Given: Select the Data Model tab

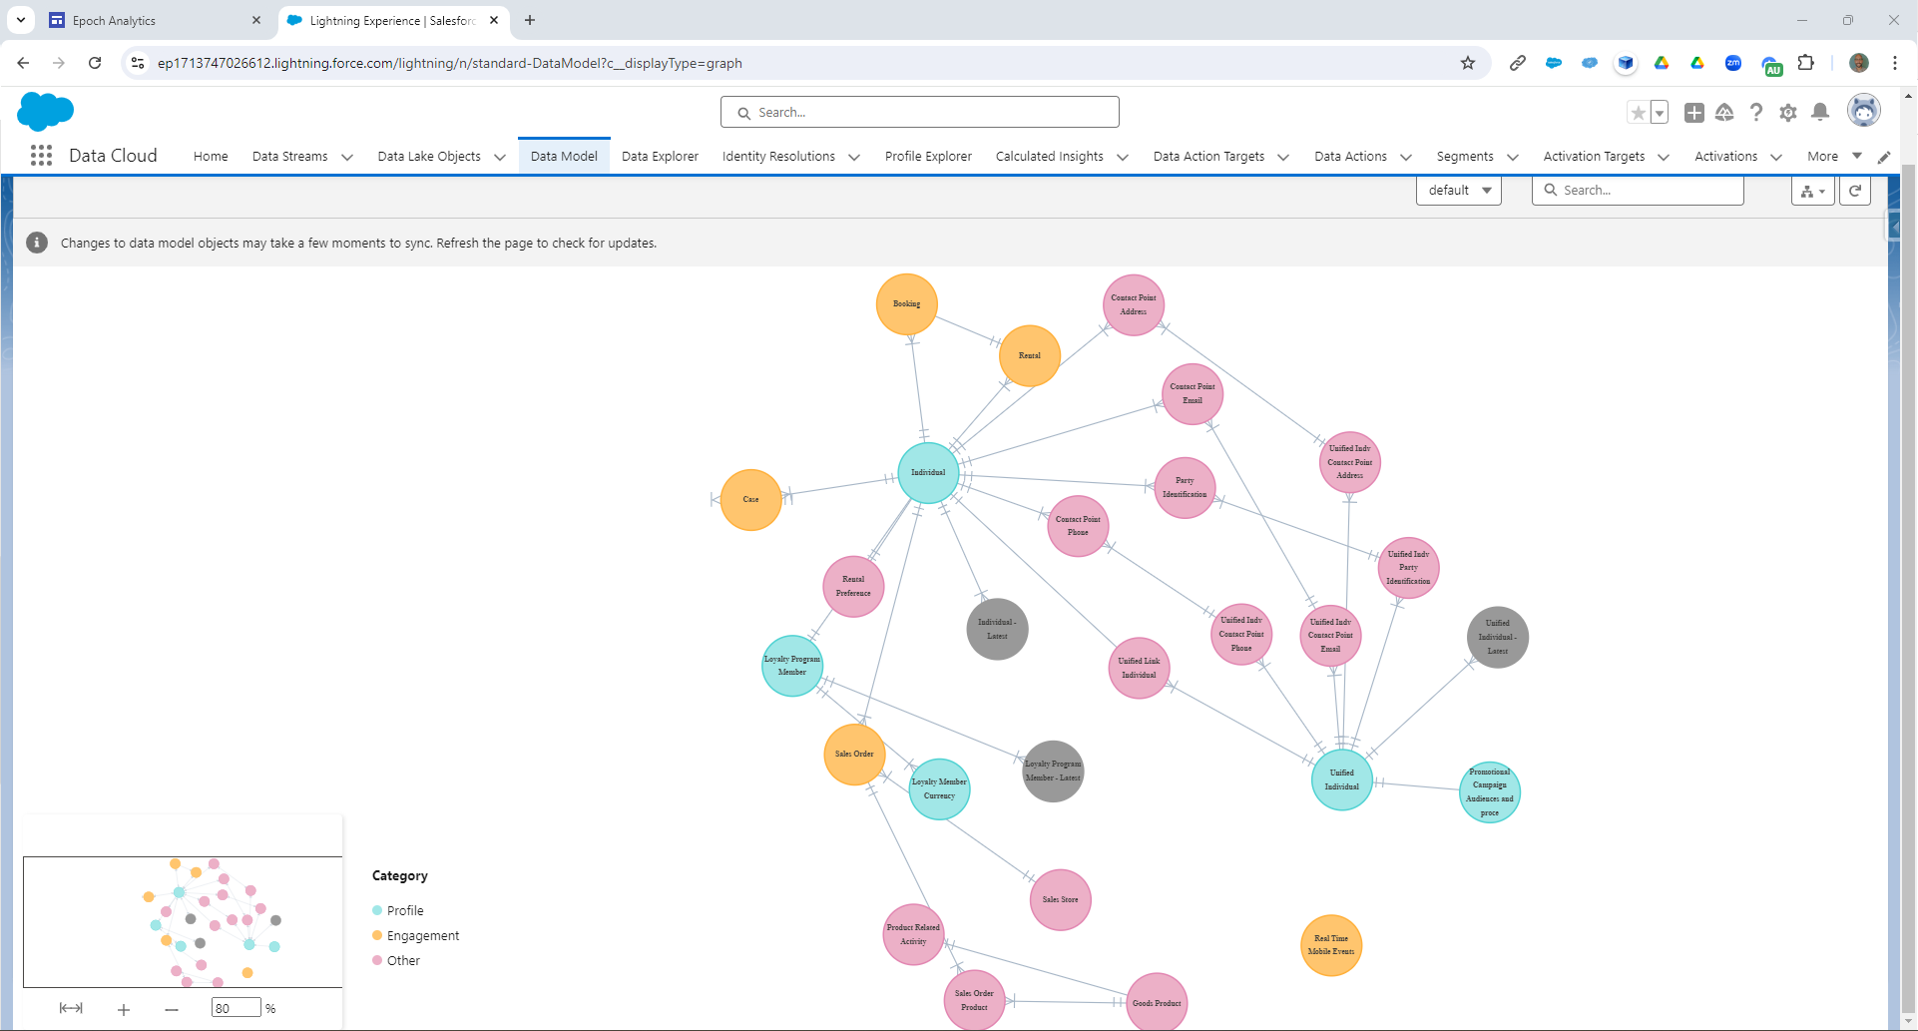Looking at the screenshot, I should [x=564, y=157].
